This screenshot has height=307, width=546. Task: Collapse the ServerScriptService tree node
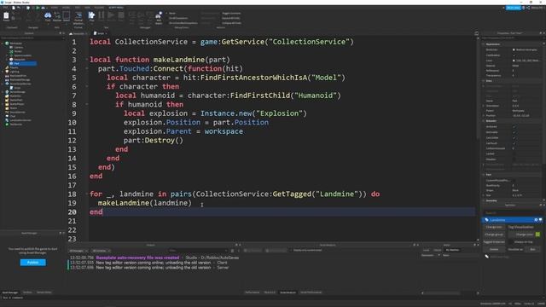[x=2, y=84]
